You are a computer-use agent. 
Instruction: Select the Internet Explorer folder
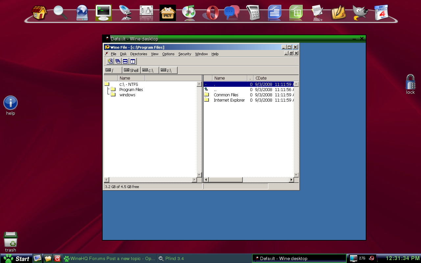point(229,100)
